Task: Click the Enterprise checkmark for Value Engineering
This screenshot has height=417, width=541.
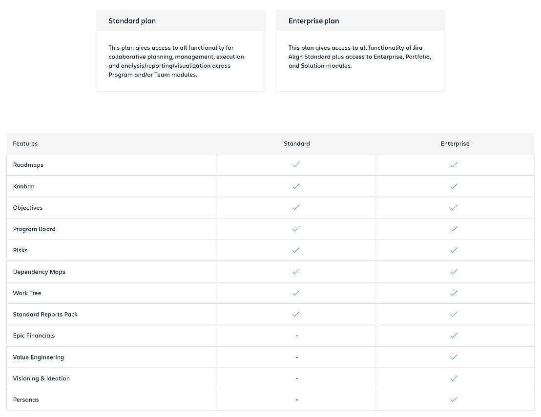Action: point(454,357)
